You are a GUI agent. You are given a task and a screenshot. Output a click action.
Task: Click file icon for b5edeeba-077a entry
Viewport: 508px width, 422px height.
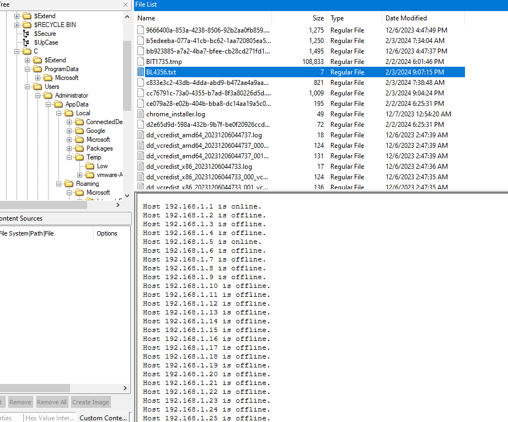tap(141, 40)
